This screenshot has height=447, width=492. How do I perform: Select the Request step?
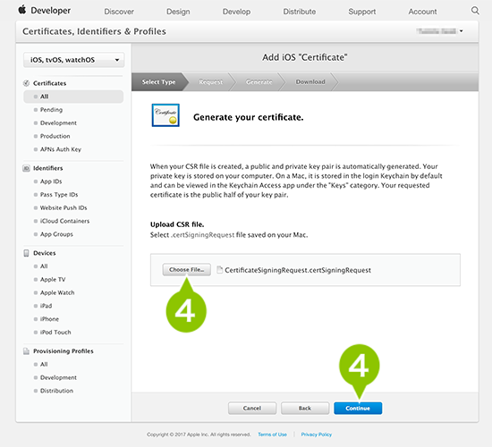[210, 82]
